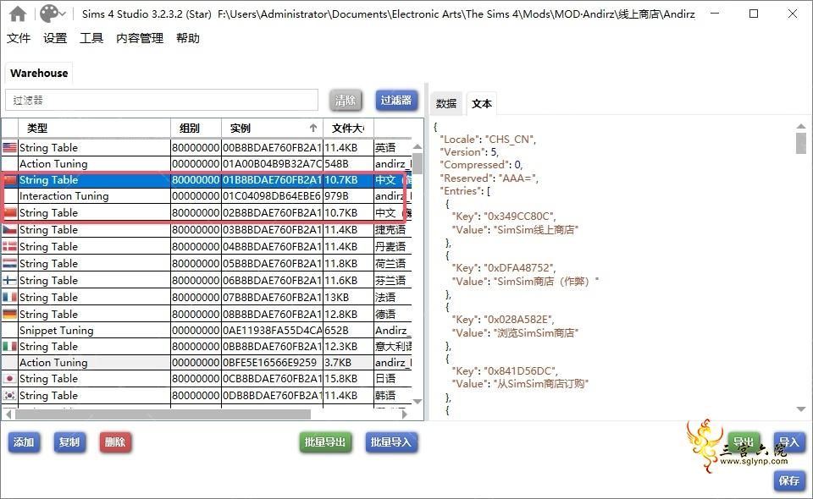Focus the 过滤器 filter input field

click(x=162, y=100)
